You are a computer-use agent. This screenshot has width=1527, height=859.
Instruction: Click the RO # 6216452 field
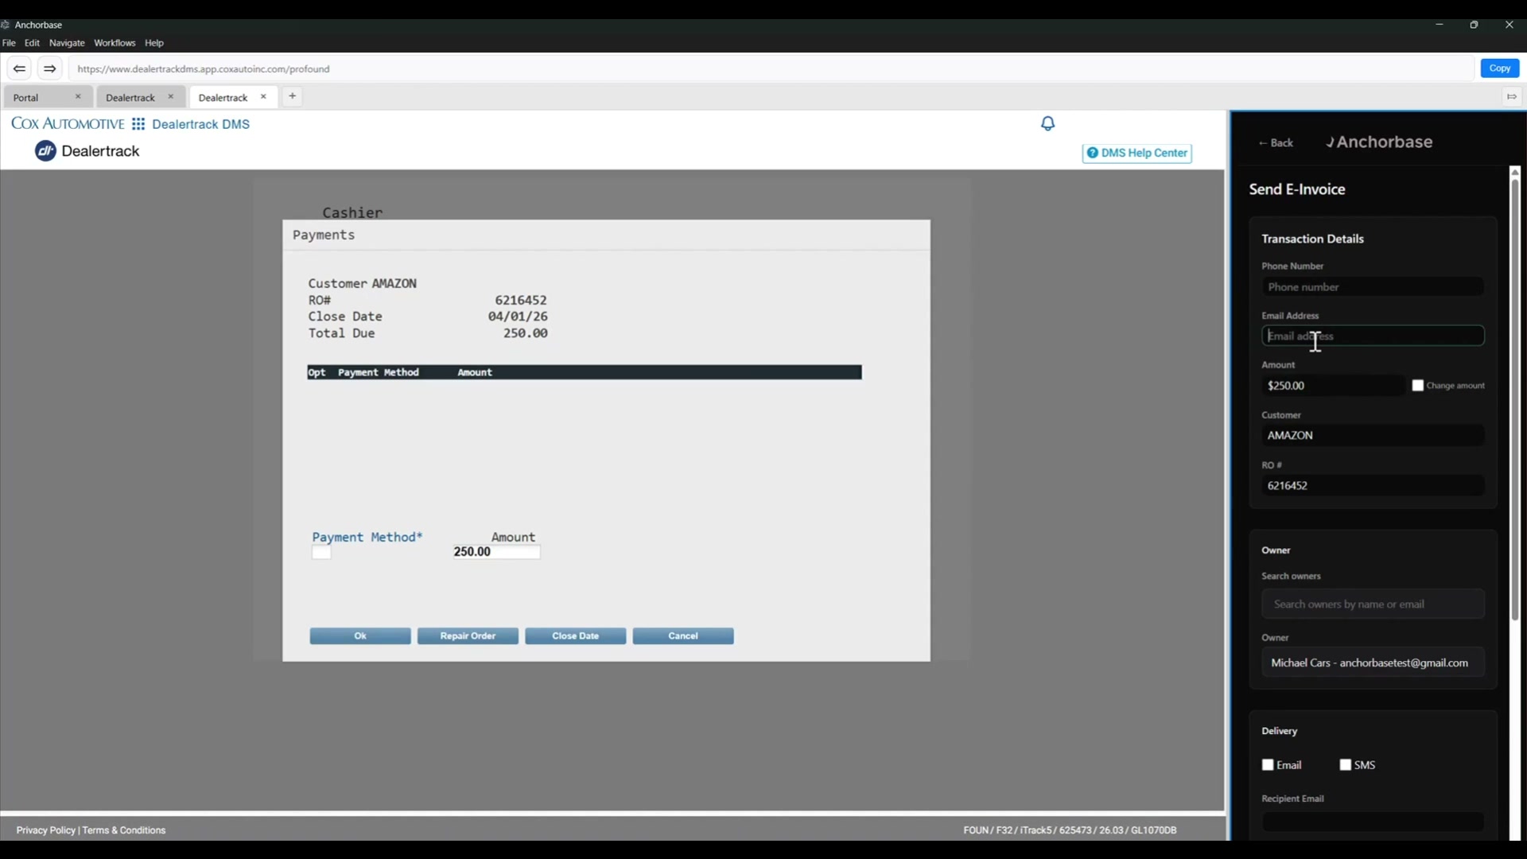[1372, 486]
